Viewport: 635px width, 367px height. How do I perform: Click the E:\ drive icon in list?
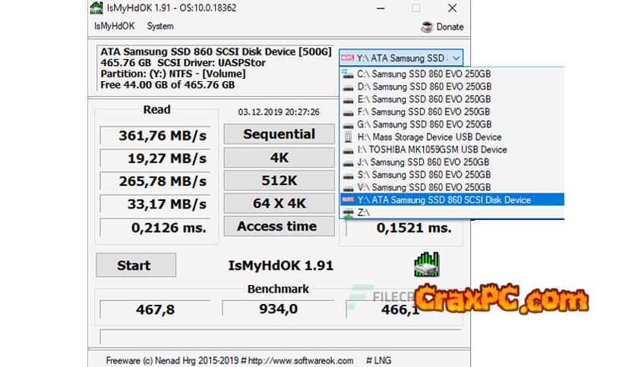click(348, 100)
